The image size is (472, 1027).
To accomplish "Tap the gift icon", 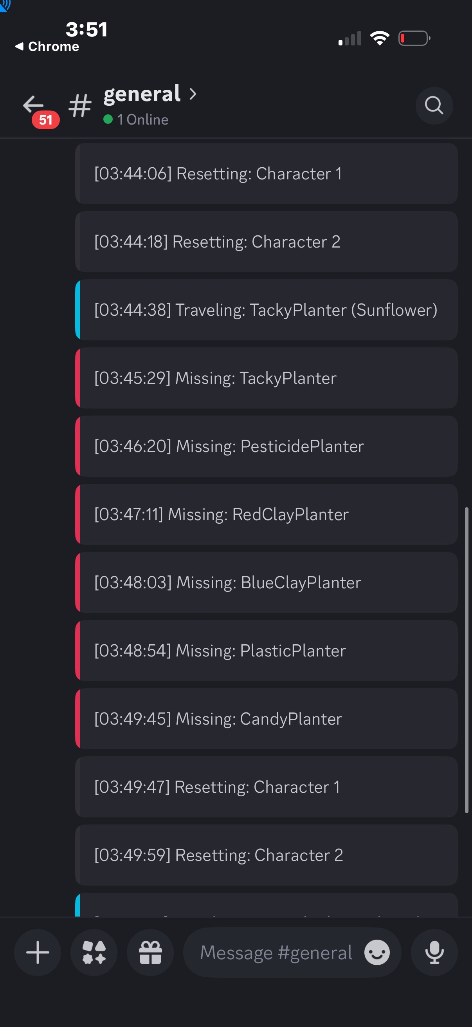I will pyautogui.click(x=150, y=952).
